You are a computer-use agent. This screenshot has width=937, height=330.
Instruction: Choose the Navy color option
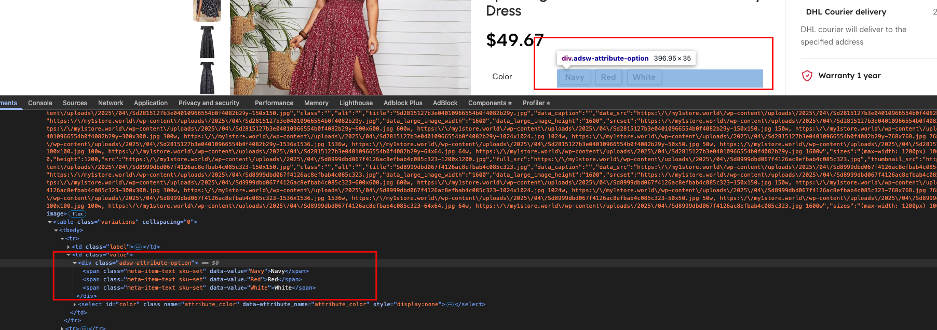coord(575,77)
